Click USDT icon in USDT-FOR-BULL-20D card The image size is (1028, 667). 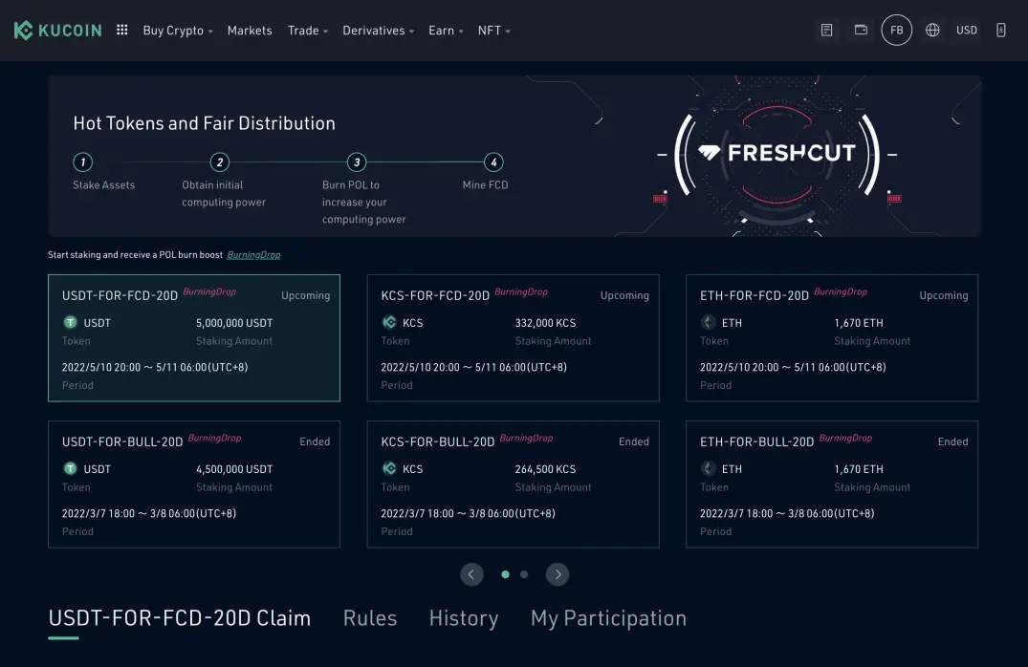point(70,468)
